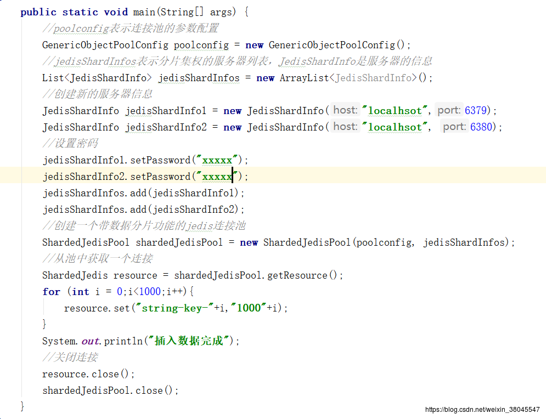The width and height of the screenshot is (546, 419).
Task: Click the getResource() method call
Action: click(297, 275)
